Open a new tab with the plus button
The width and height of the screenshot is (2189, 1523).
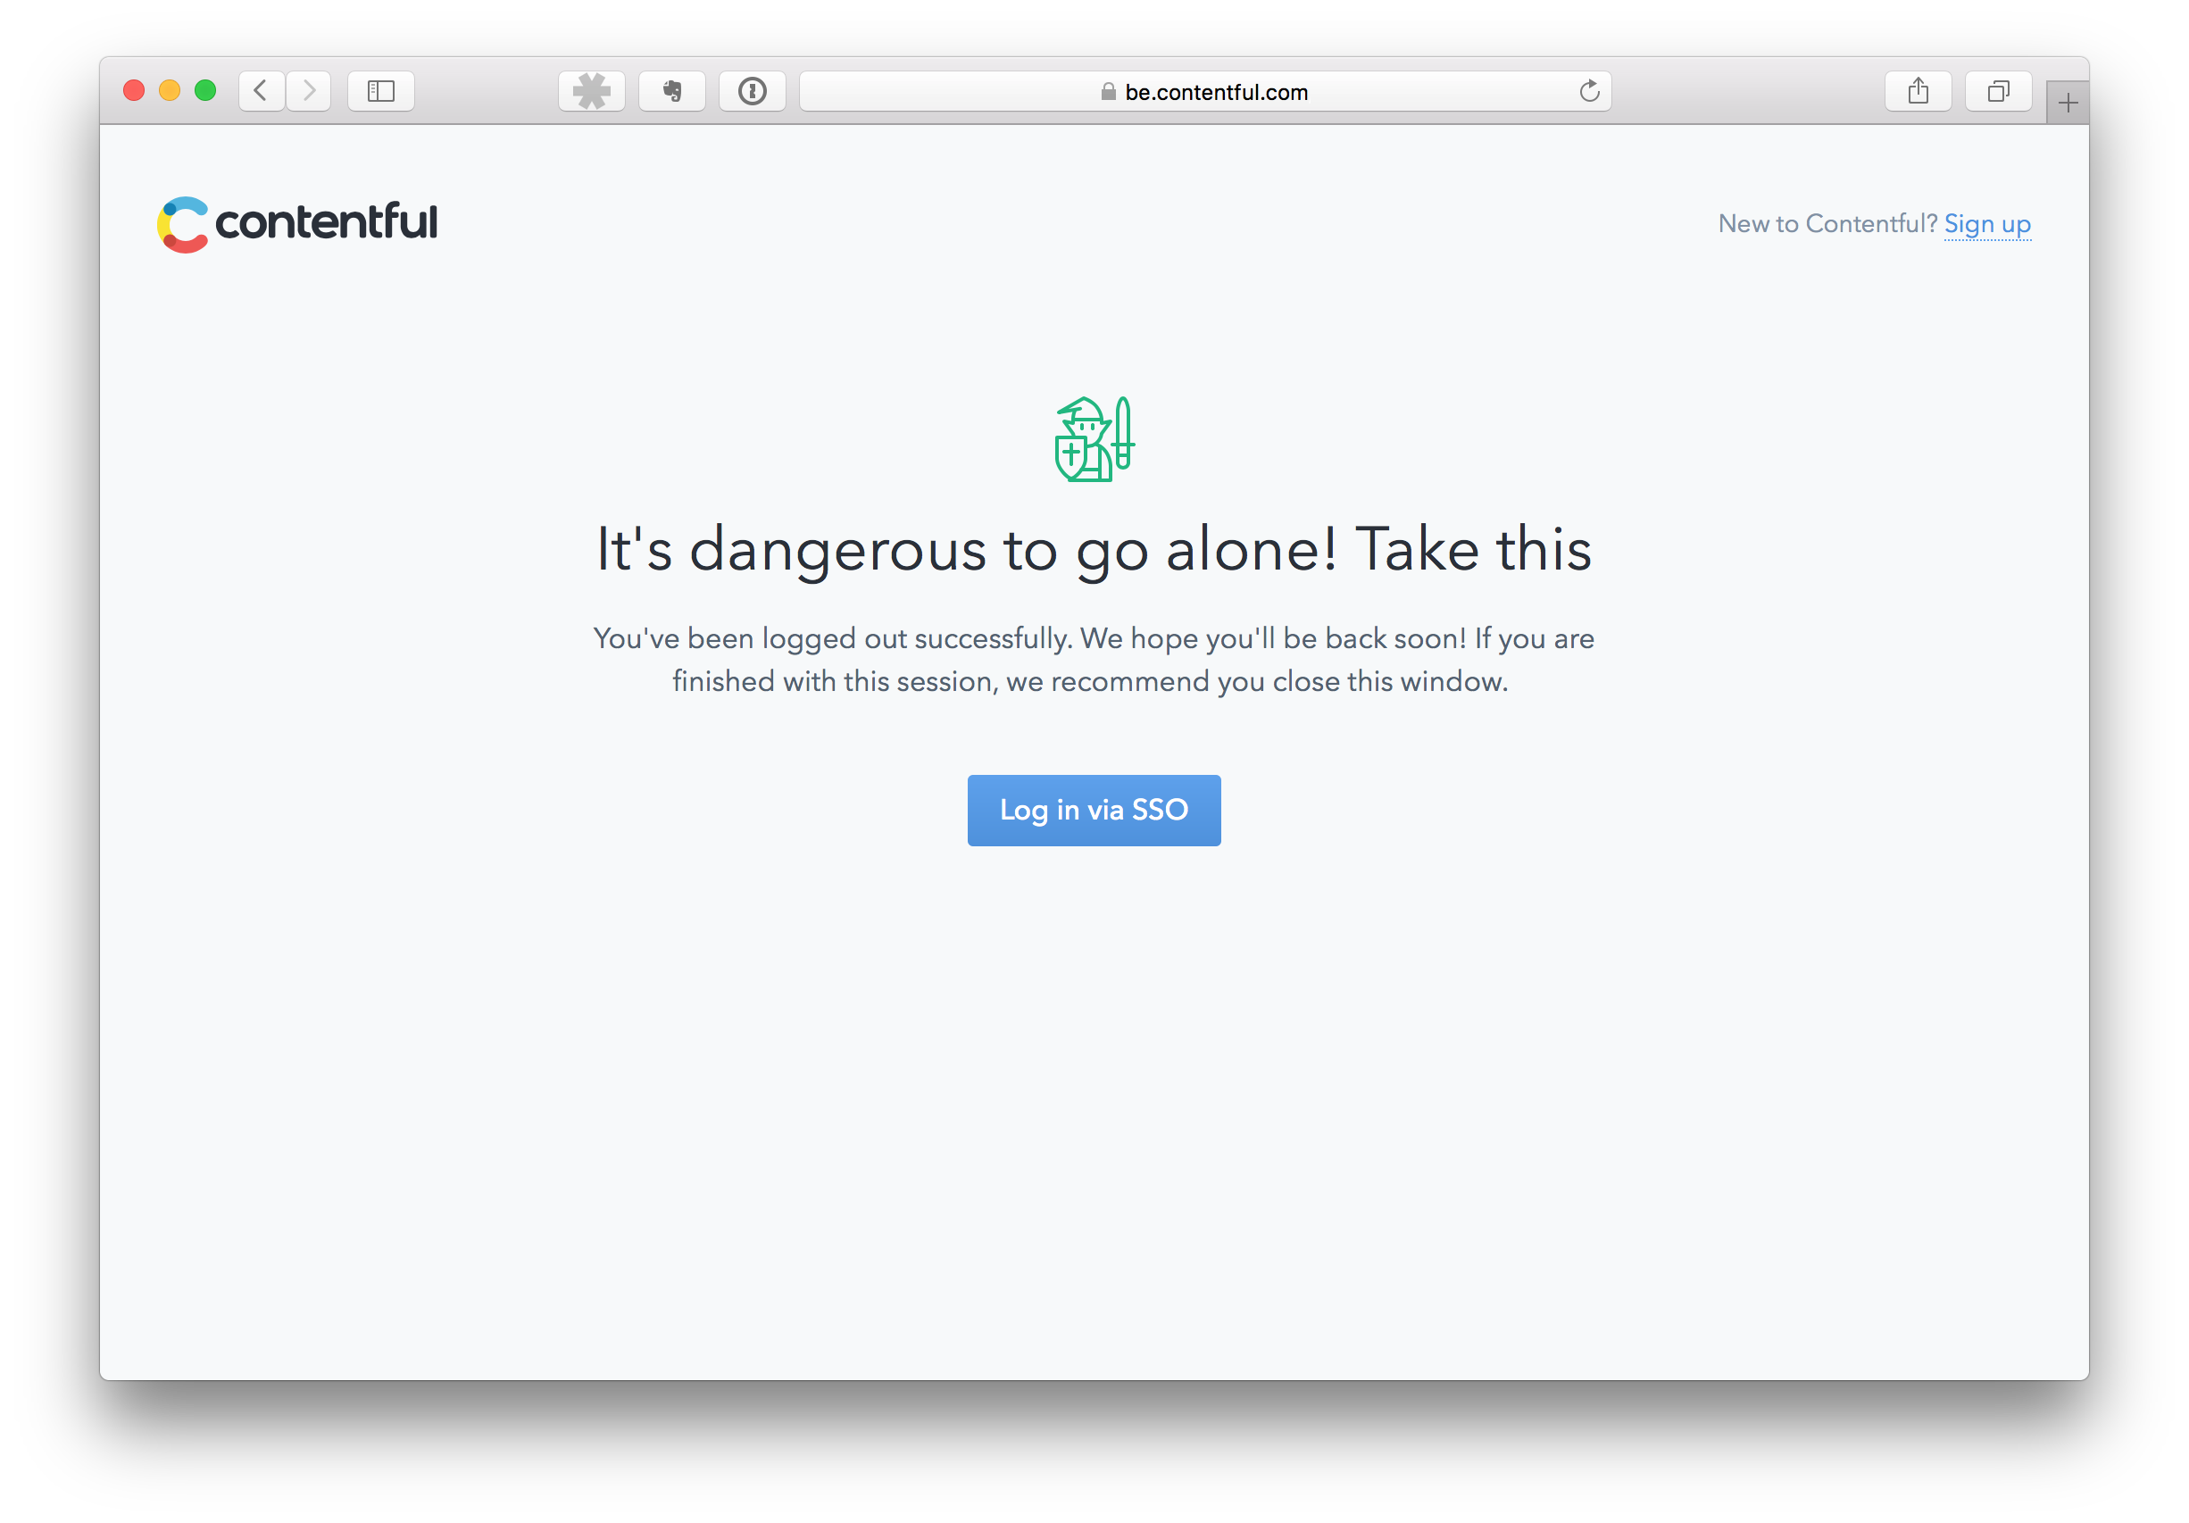click(2067, 102)
